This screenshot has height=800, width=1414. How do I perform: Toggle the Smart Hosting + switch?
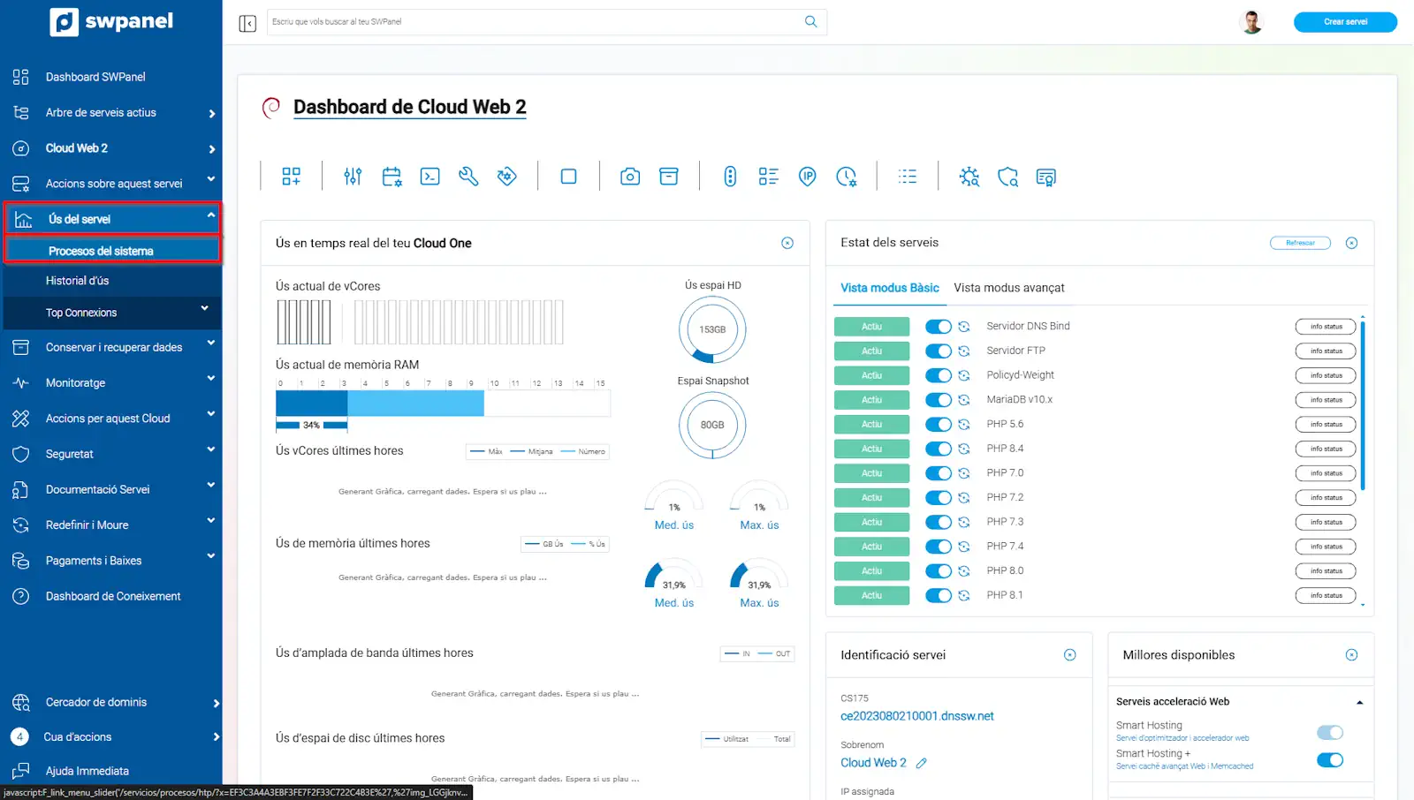[1330, 760]
